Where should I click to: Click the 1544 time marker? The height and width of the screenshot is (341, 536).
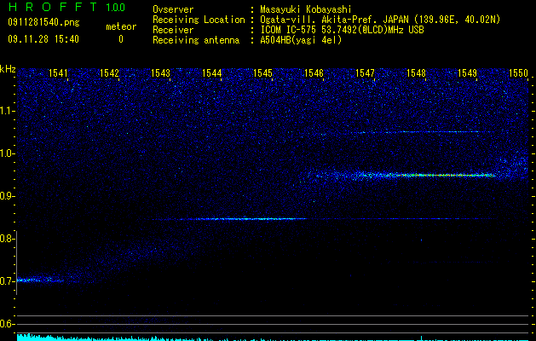(212, 73)
